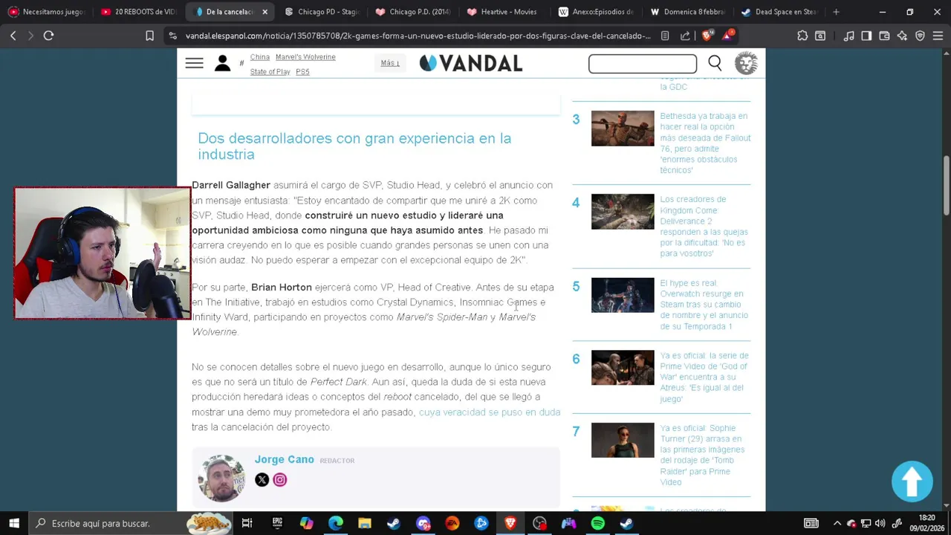Open Brave Shields lion icon

(x=707, y=35)
